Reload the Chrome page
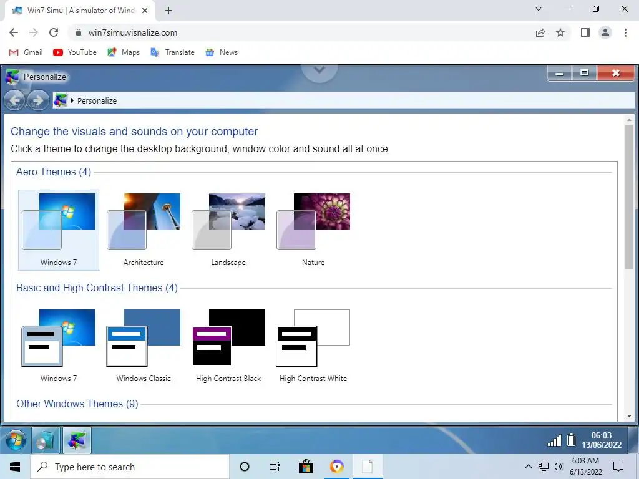Image resolution: width=639 pixels, height=479 pixels. 54,32
